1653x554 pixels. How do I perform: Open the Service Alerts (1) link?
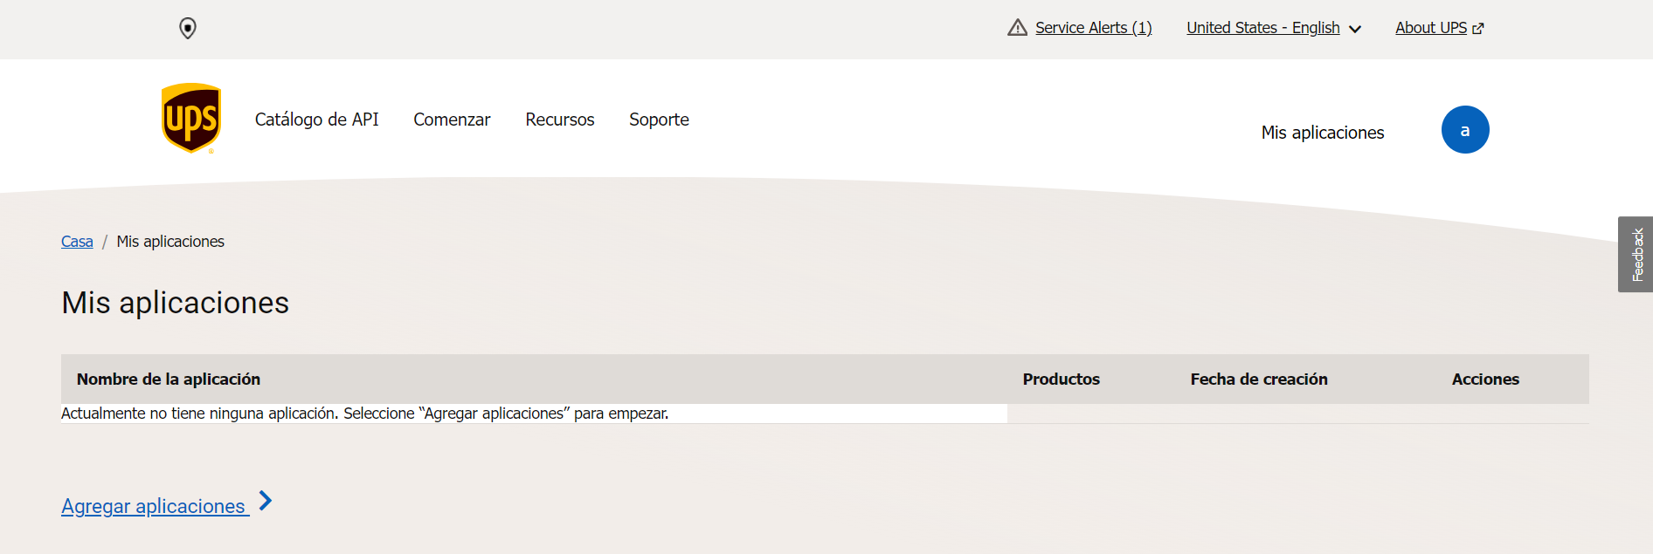click(1093, 28)
